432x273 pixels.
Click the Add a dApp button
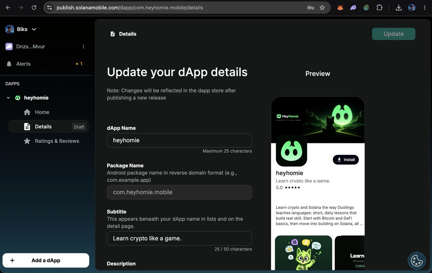46,260
